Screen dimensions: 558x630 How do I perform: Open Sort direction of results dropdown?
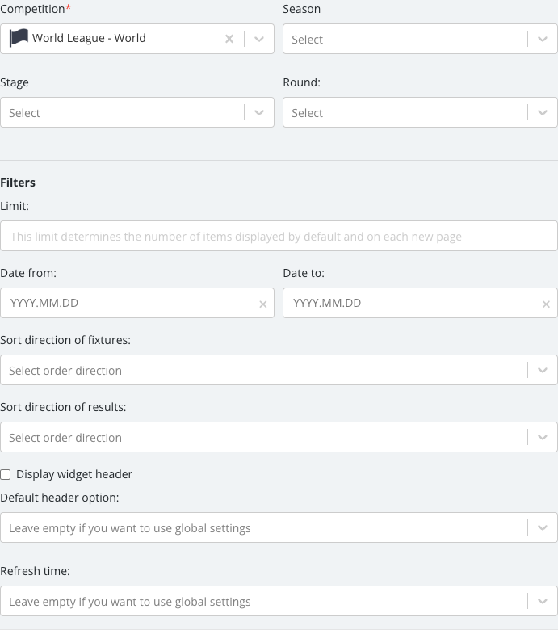point(279,437)
